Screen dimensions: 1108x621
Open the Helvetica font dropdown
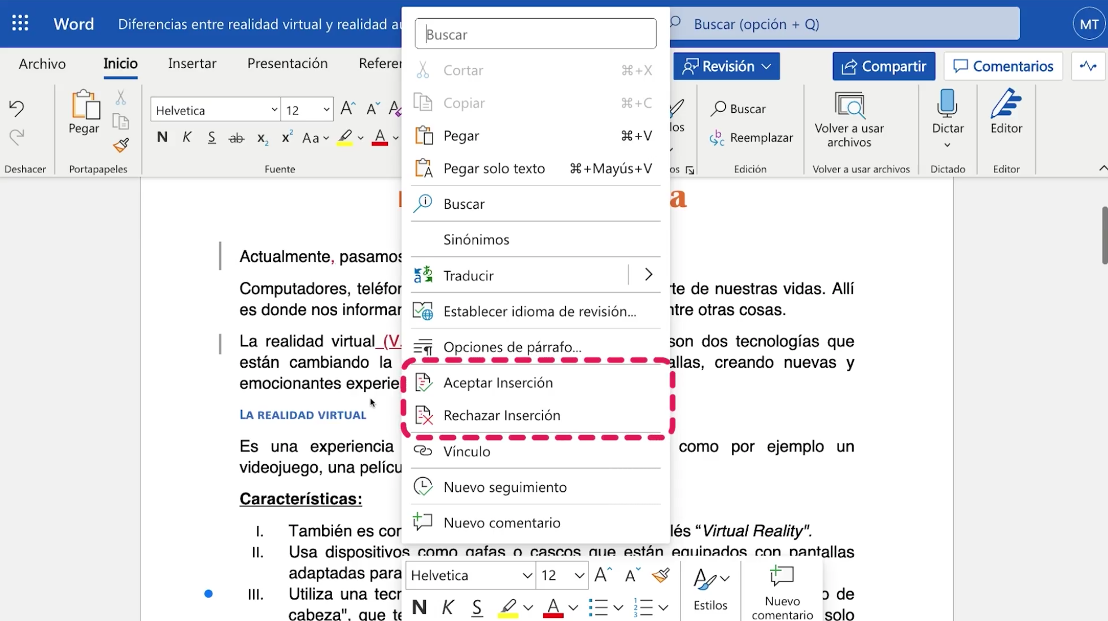point(274,109)
